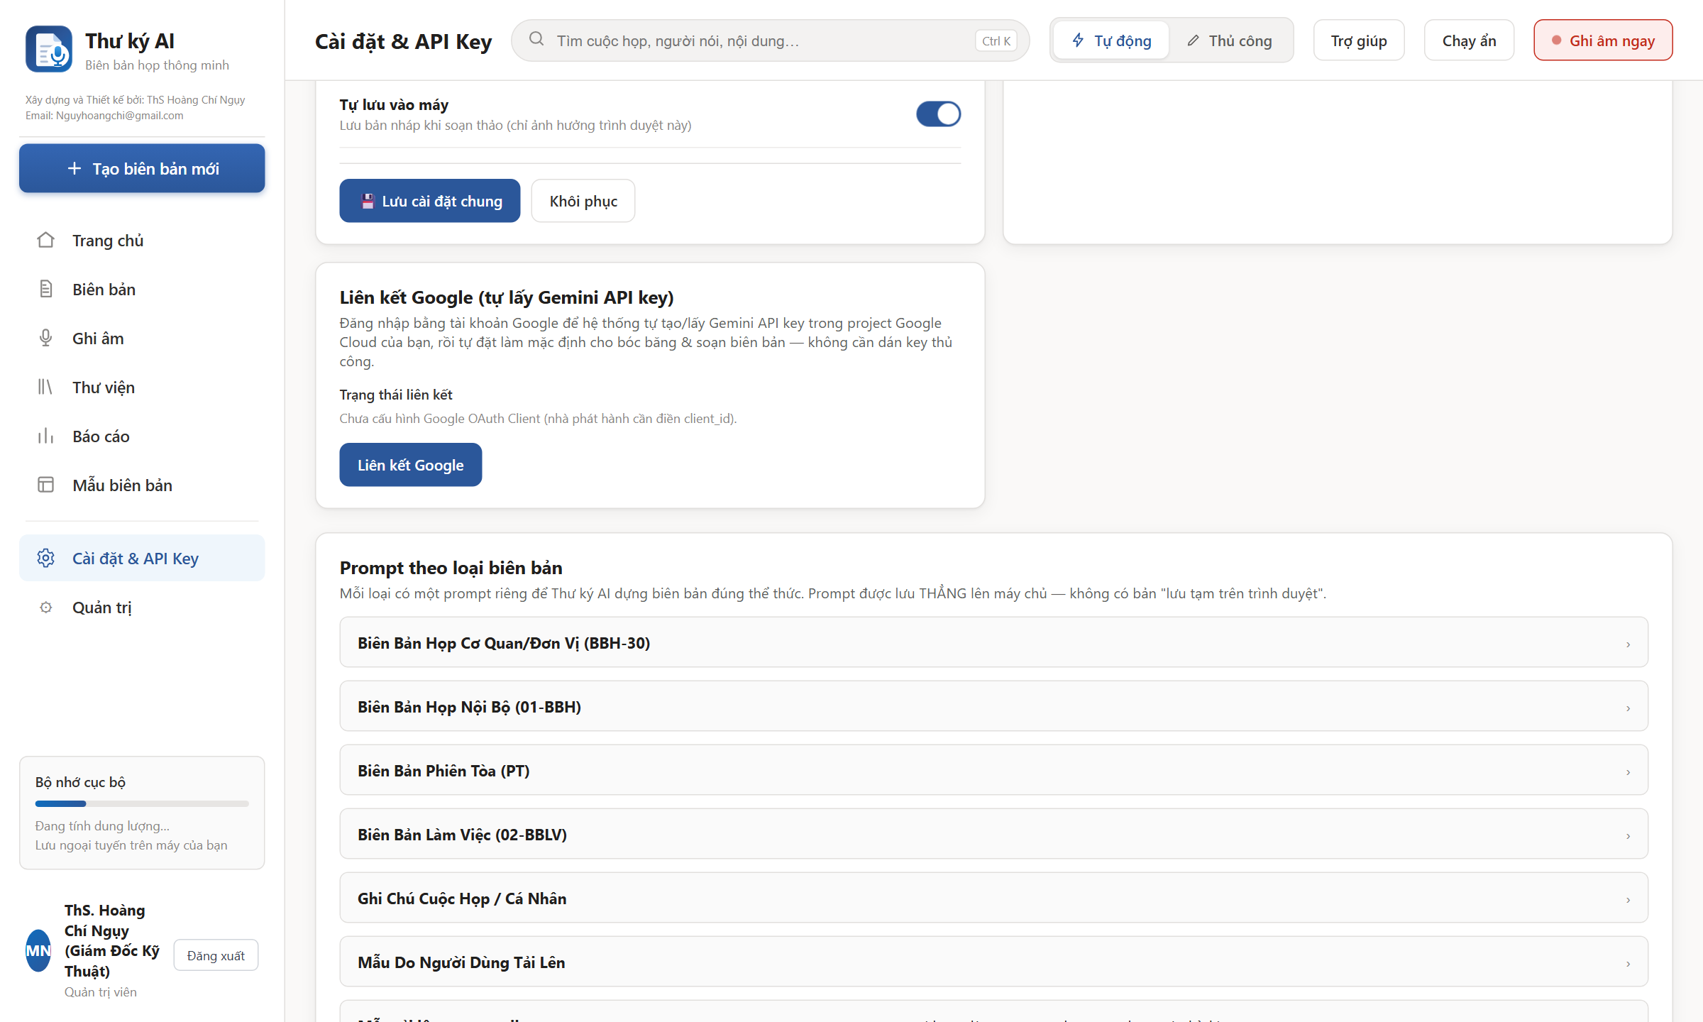This screenshot has height=1022, width=1703.
Task: Open the Thư viện page
Action: (142, 388)
